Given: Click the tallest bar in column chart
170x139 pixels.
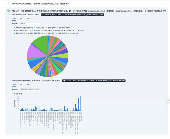Looking at the screenshot, I should coord(80,104).
